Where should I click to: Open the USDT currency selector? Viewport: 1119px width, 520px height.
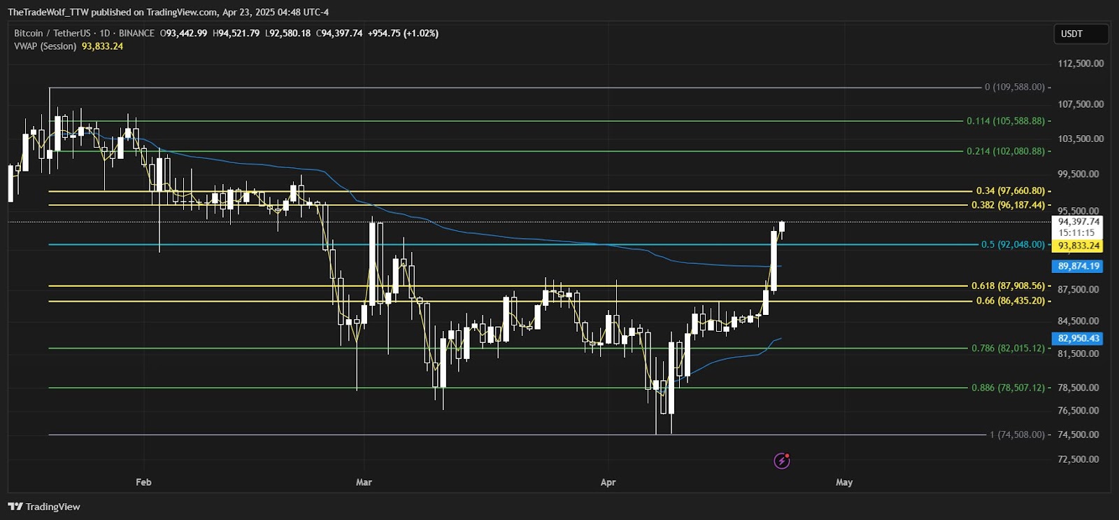coord(1081,34)
